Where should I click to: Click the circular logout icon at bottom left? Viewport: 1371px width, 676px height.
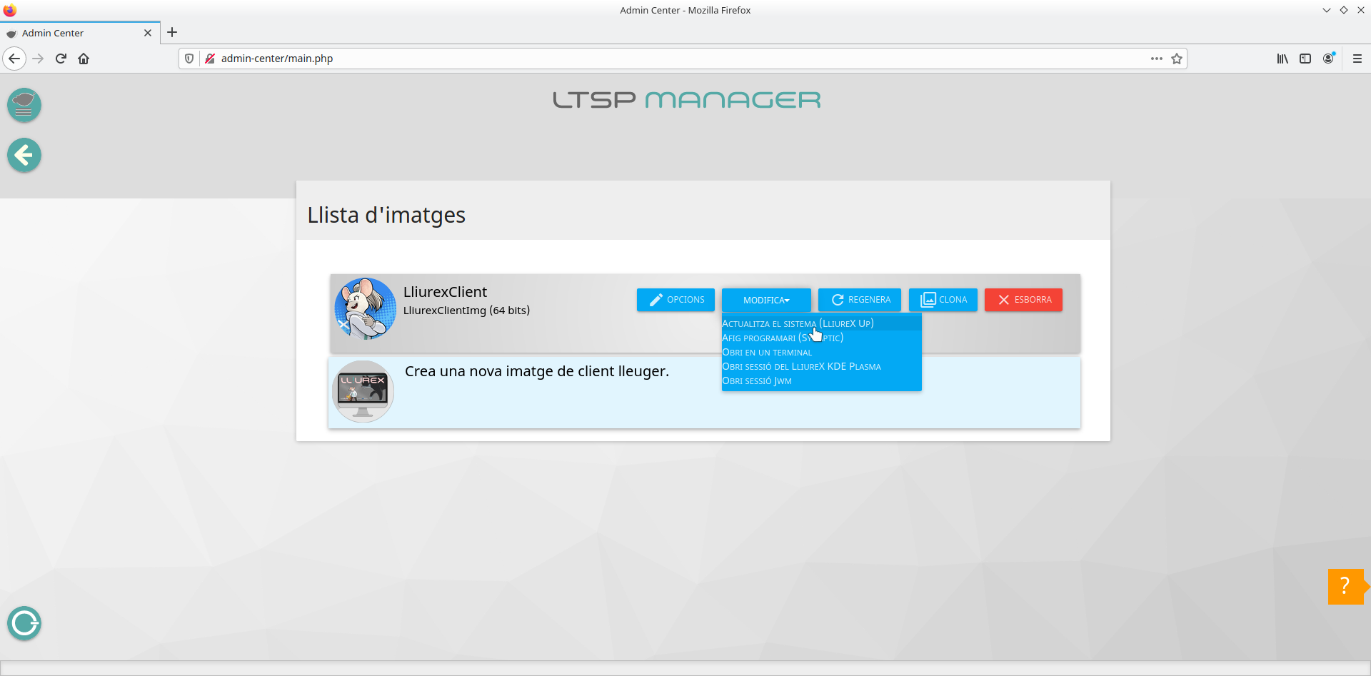tap(24, 623)
